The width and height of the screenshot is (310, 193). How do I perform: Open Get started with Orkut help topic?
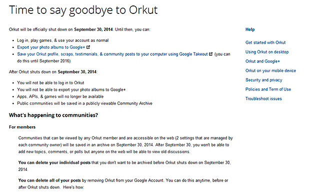coord(265,42)
